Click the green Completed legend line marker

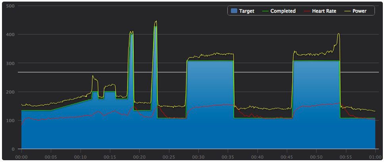tap(265, 11)
